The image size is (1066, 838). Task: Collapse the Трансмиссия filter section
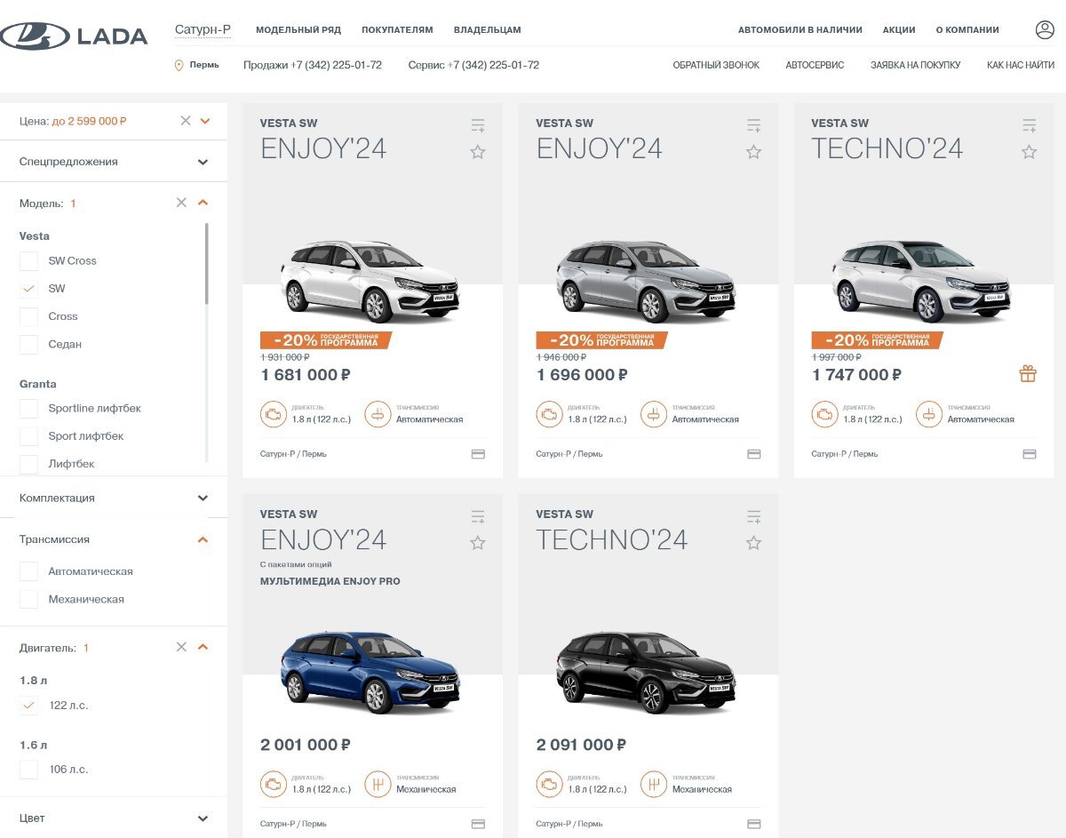[203, 539]
